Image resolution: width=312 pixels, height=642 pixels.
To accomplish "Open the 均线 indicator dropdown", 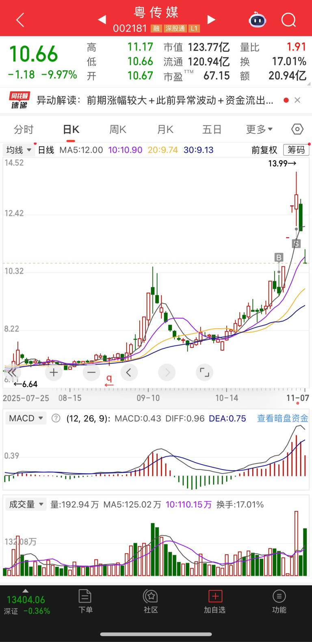I will 18,150.
